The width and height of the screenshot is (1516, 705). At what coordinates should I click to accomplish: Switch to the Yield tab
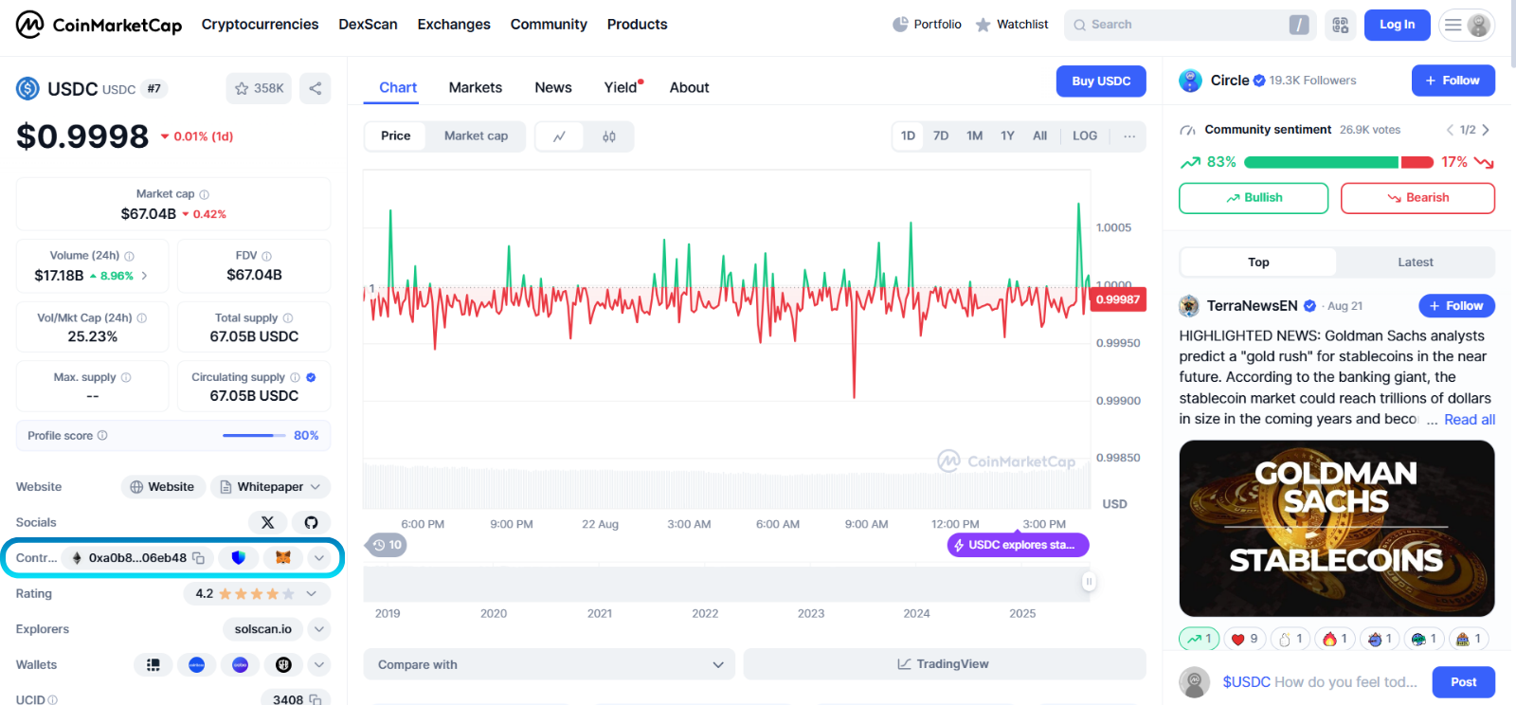[x=623, y=87]
